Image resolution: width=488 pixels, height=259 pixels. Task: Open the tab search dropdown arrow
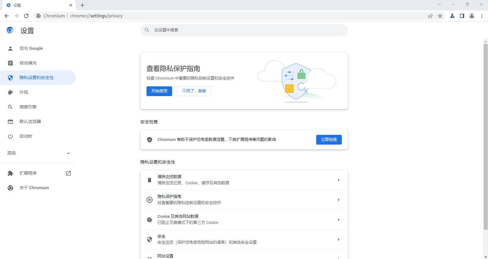[439, 5]
